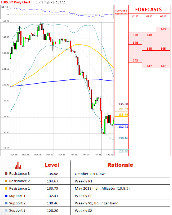Click the October 2014 low rationale
172x215 pixels.
[90, 174]
